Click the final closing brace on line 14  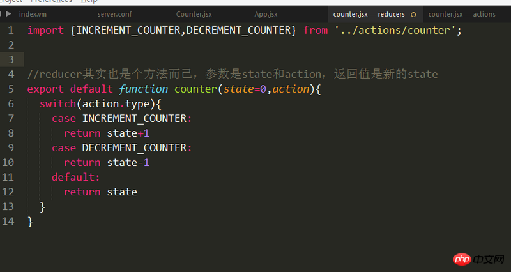pyautogui.click(x=30, y=221)
